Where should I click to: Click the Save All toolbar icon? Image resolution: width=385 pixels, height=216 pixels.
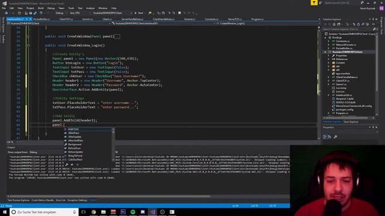coord(35,13)
